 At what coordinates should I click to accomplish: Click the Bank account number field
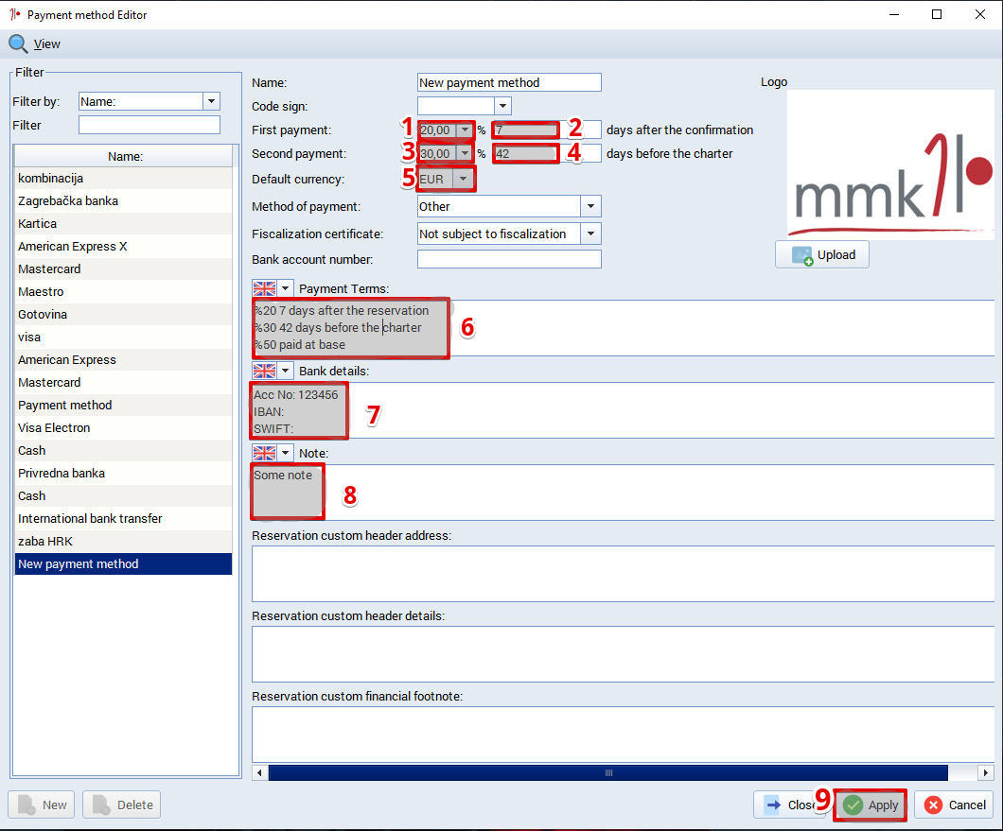coord(509,260)
